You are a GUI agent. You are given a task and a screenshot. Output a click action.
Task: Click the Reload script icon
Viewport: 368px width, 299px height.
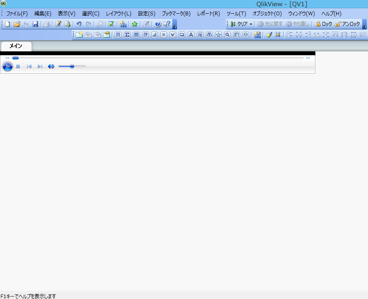pyautogui.click(x=68, y=24)
